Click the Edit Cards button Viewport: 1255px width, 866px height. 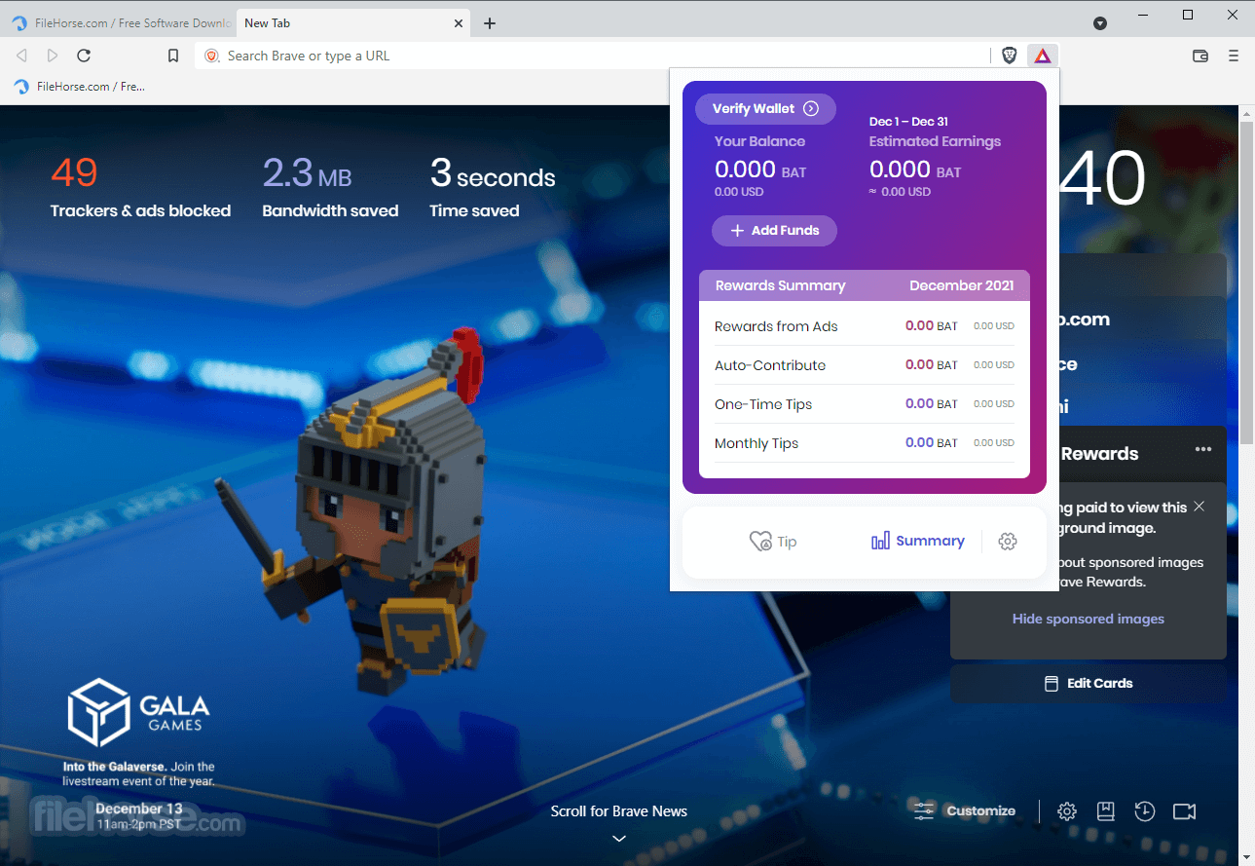pos(1088,683)
